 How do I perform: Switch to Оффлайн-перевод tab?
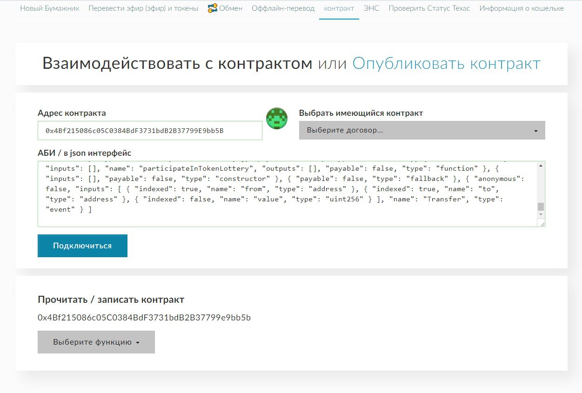click(283, 8)
